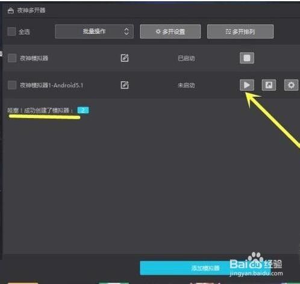
Task: Check the 夜神模拟器 row checkbox
Action: (x=12, y=58)
